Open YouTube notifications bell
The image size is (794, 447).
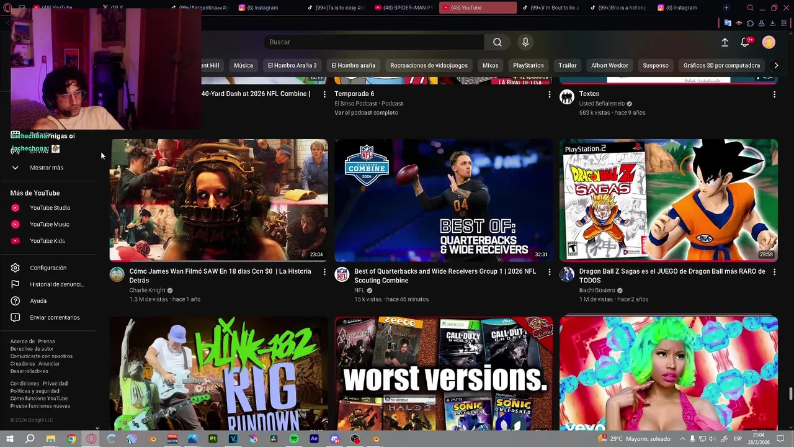746,42
